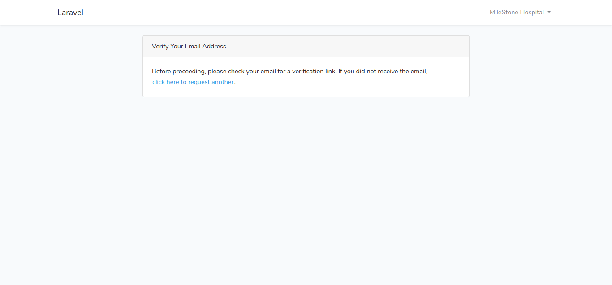Click the Laravel brand logo link

pos(70,13)
